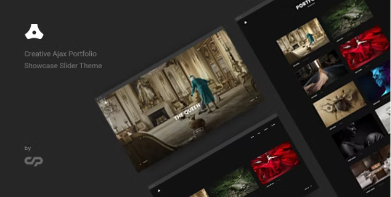Click the "PORTFOLIO" heading in the right mockup
The width and height of the screenshot is (391, 197).
pos(305,4)
